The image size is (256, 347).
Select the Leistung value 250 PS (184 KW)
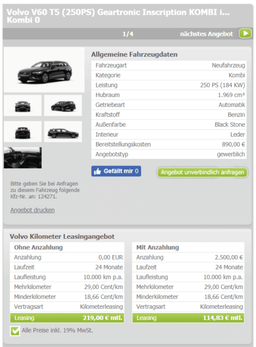click(x=222, y=85)
